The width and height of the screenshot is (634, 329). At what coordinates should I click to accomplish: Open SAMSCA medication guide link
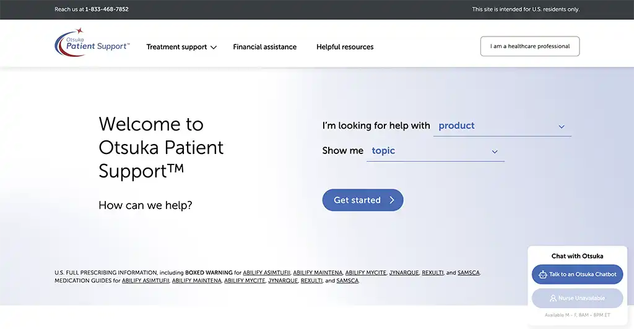click(347, 281)
